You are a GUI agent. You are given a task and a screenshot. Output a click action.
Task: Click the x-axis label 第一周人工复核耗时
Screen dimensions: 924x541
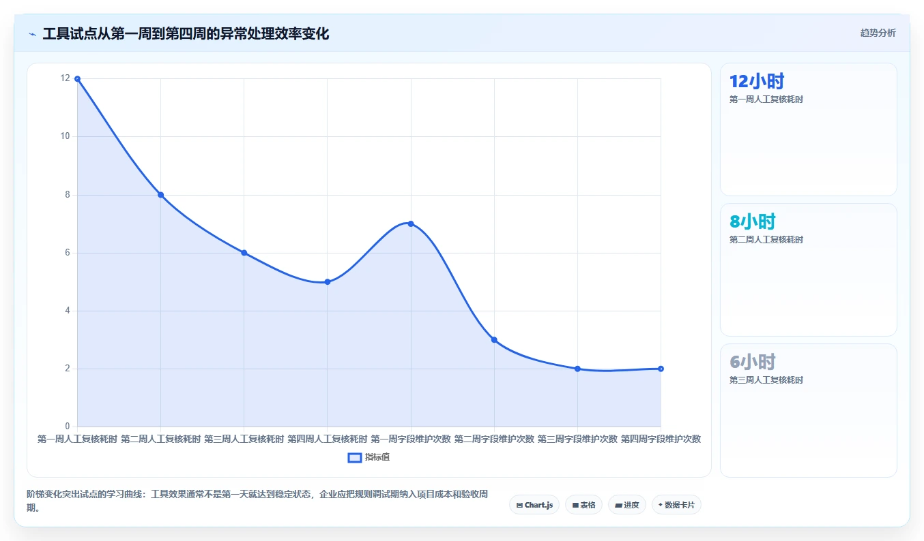pos(77,439)
